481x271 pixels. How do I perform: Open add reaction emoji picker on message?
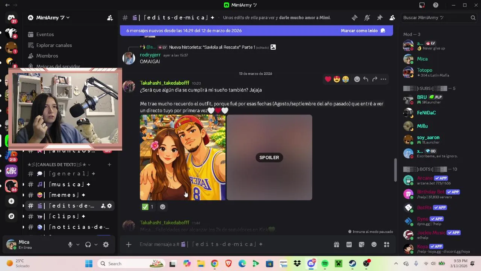[x=357, y=79]
